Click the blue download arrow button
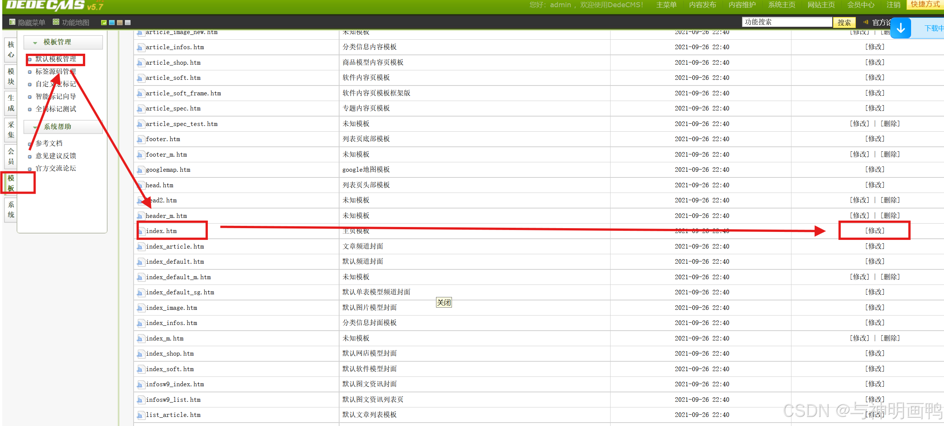 click(900, 28)
